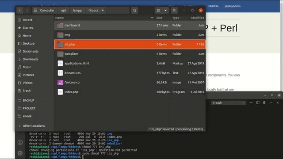Click the terminal command prompt line
The width and height of the screenshot is (283, 159).
(x=57, y=157)
